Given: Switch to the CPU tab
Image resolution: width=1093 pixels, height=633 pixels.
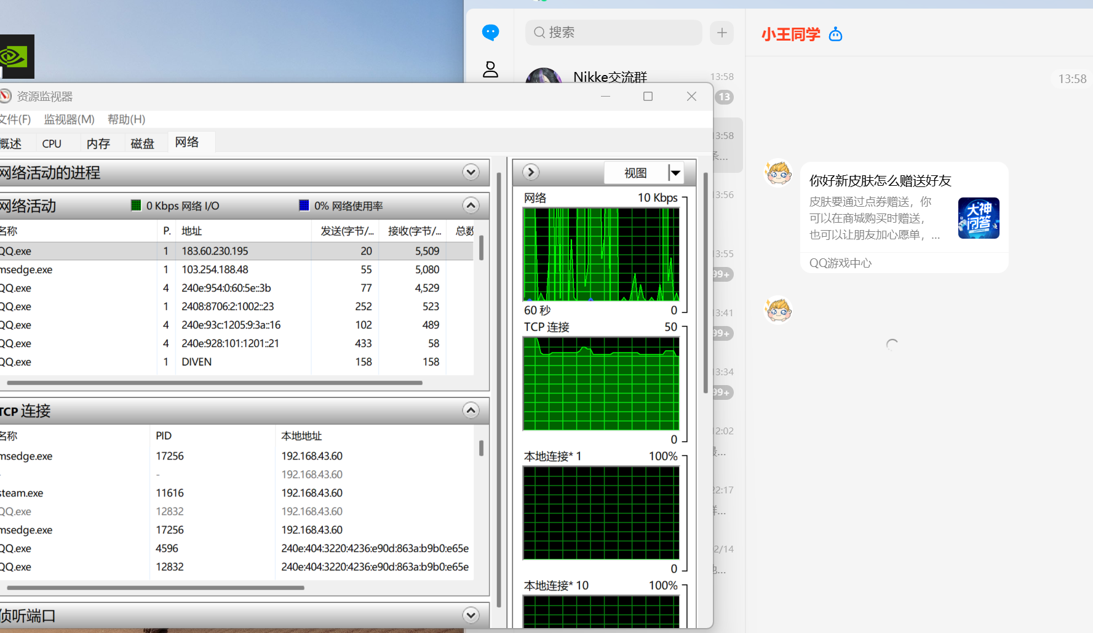Looking at the screenshot, I should pyautogui.click(x=52, y=143).
